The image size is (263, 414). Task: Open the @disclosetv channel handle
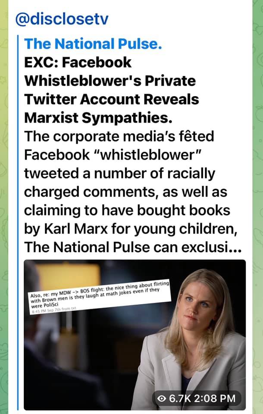pyautogui.click(x=62, y=19)
